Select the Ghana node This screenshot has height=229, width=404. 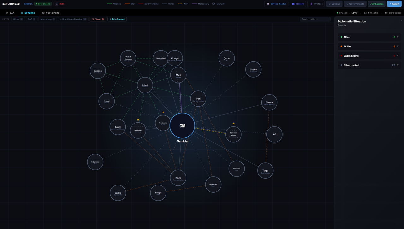pyautogui.click(x=269, y=102)
